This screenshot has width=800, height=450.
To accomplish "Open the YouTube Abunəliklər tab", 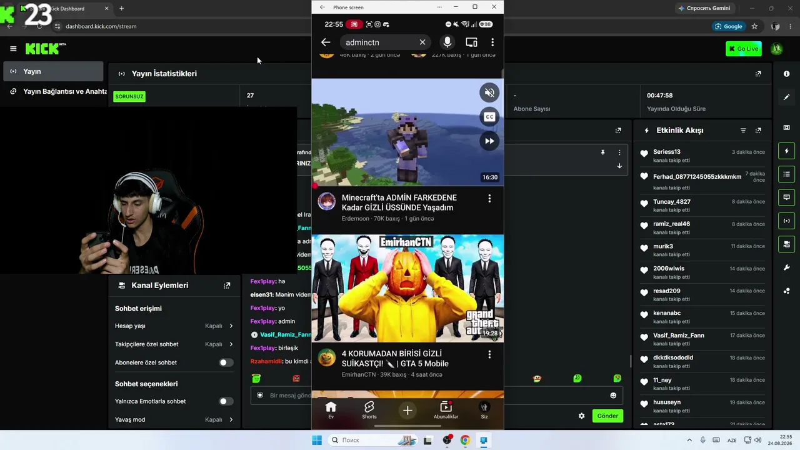I will [x=446, y=411].
